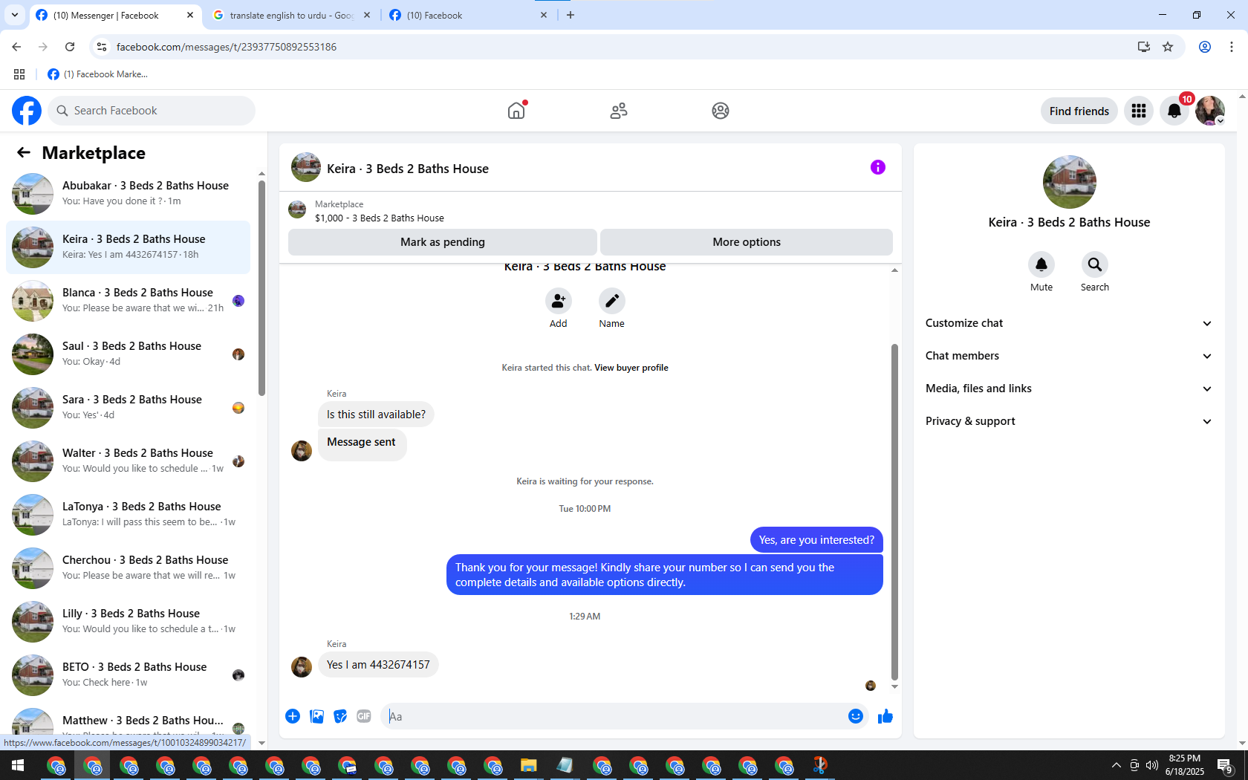The width and height of the screenshot is (1248, 780).
Task: Open the browser three-dot menu
Action: point(1232,47)
